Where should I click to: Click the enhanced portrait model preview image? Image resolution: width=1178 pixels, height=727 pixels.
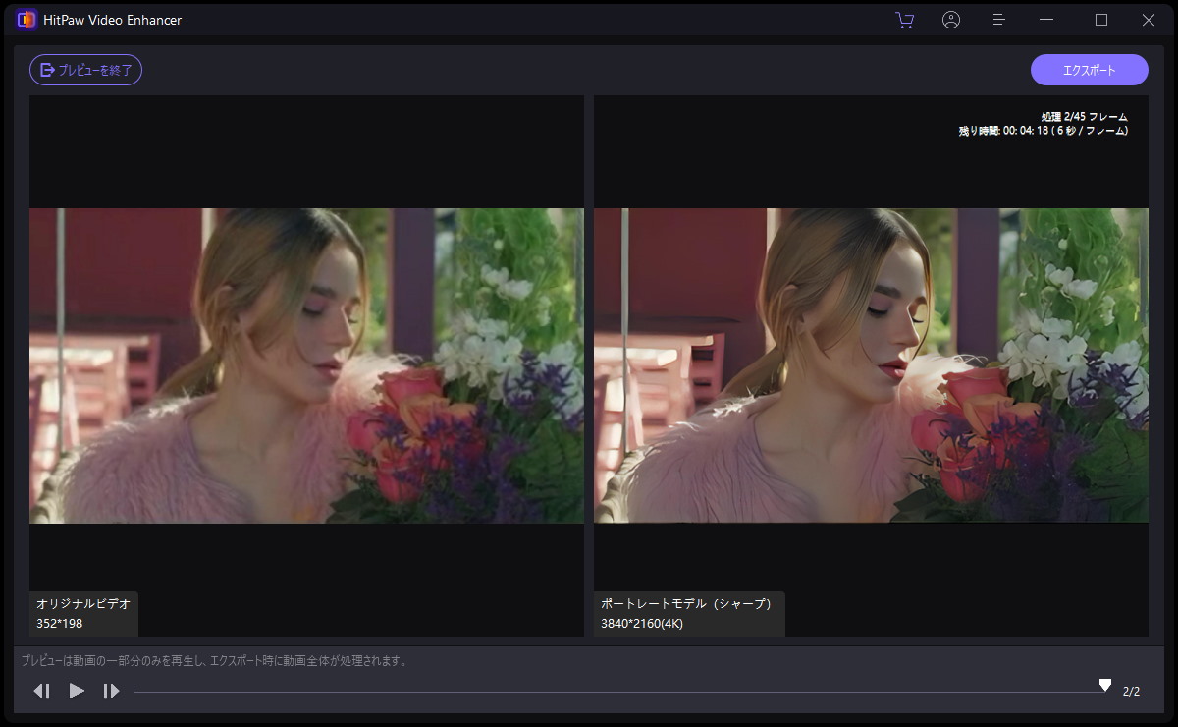coord(871,365)
